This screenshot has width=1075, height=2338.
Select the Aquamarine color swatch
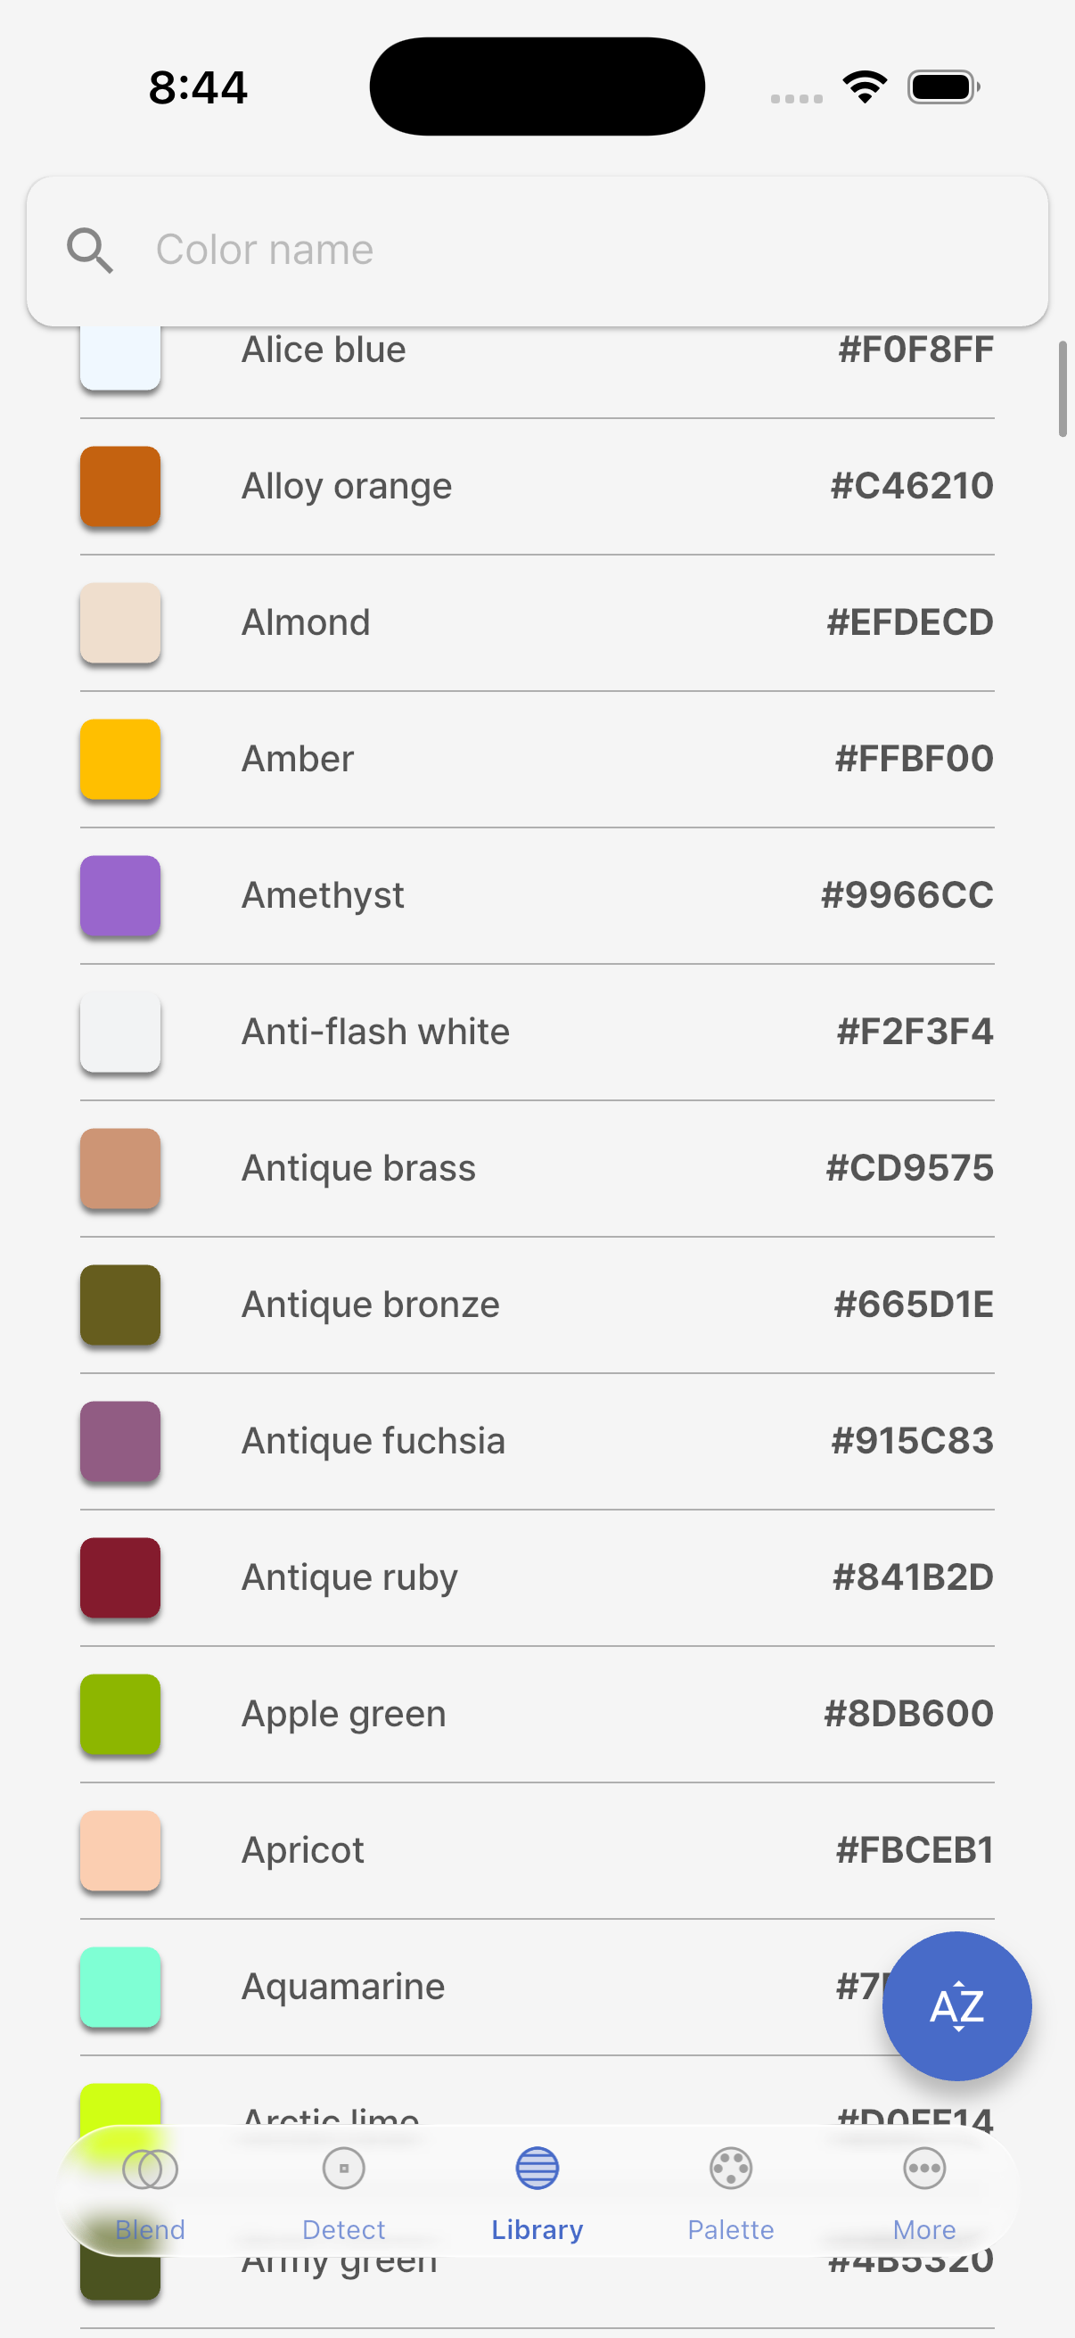(x=120, y=1987)
